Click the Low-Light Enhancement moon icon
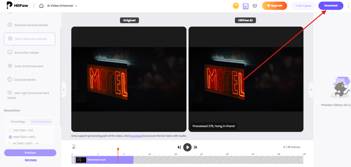Image resolution: width=351 pixels, height=167 pixels. coord(10,93)
